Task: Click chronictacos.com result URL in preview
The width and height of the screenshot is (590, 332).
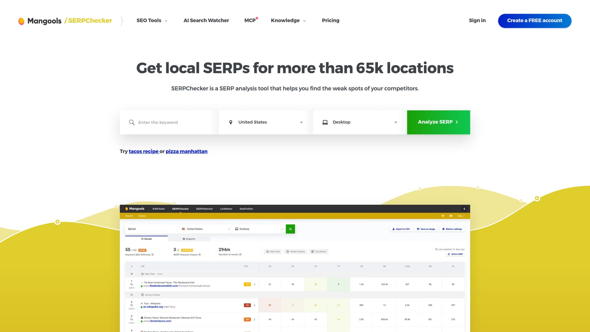Action: [x=157, y=321]
